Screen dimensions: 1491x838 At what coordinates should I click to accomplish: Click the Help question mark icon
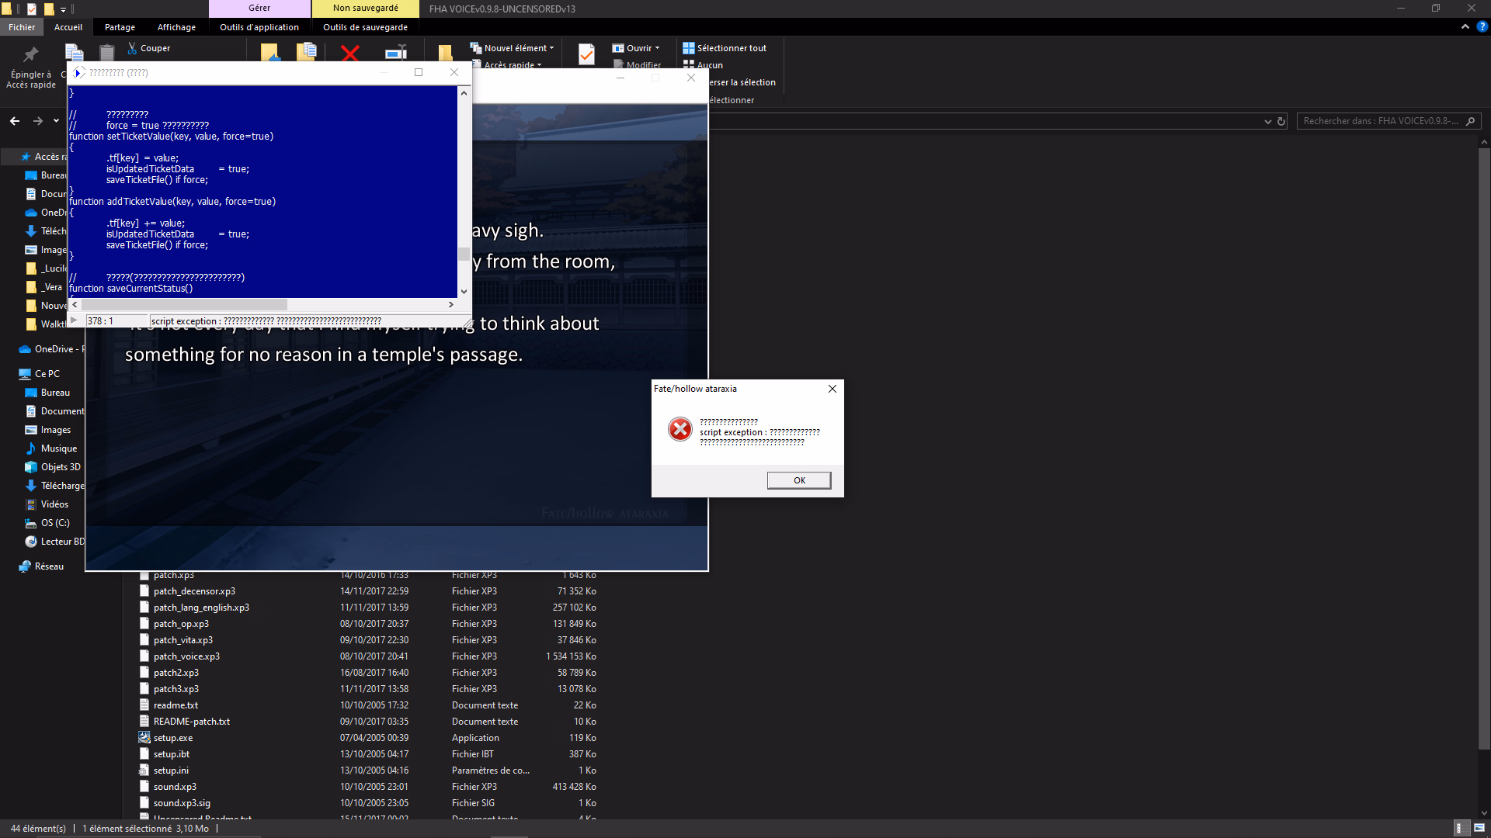(1482, 26)
